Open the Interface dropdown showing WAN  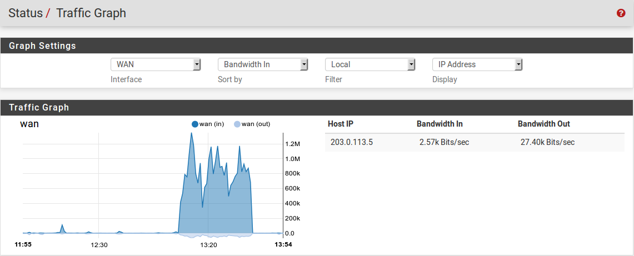(156, 64)
